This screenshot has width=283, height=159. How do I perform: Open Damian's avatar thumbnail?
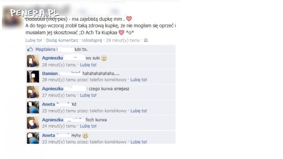pyautogui.click(x=33, y=77)
